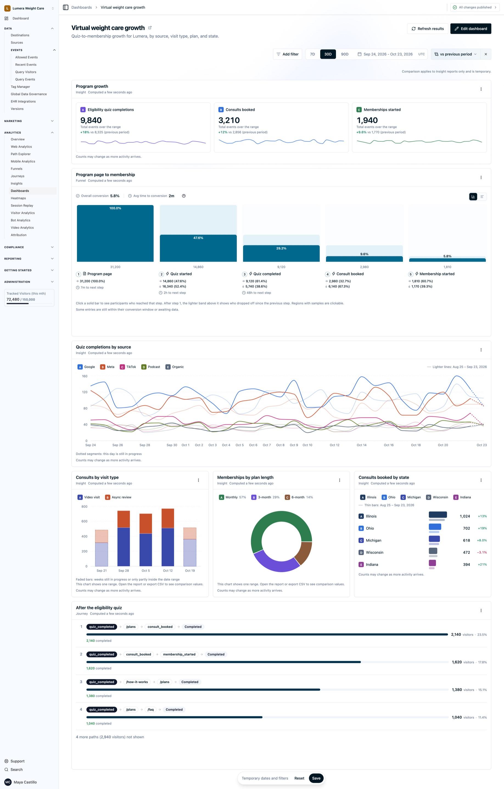Collapse the EVENTS tree group

(x=54, y=50)
